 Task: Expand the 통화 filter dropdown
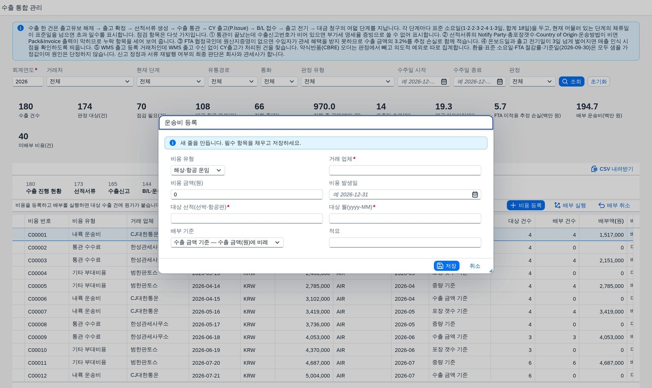(x=279, y=82)
